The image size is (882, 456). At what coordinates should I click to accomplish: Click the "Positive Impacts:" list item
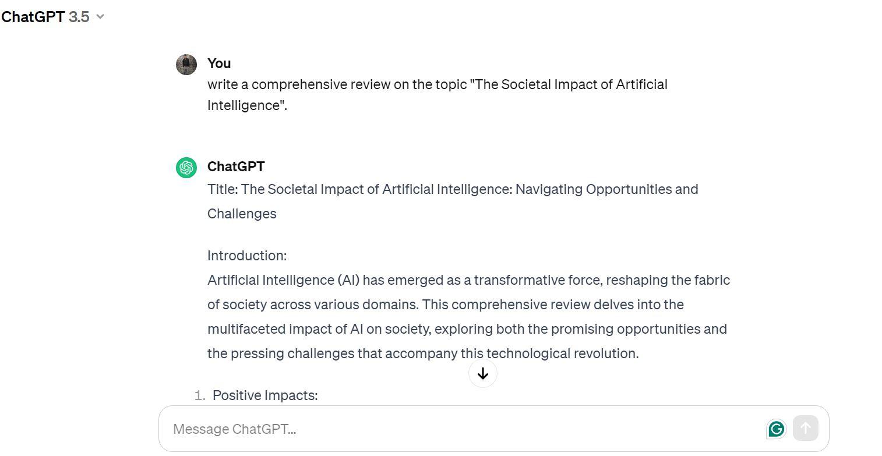[265, 395]
